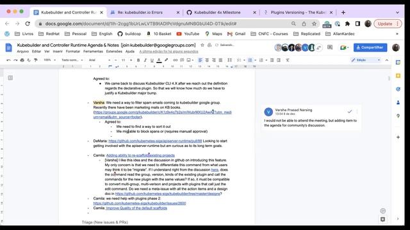Open the Ajuda menu

(x=130, y=51)
